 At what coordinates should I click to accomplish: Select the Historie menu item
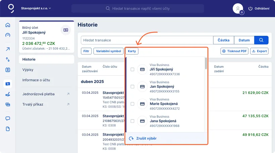(47, 59)
